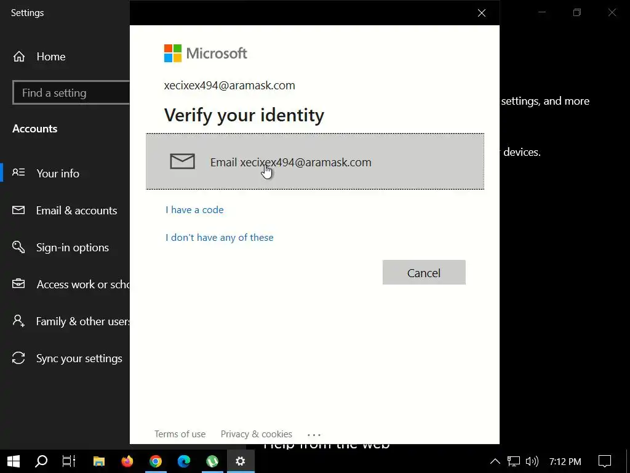Open the 'I have a code' link
Screen dimensions: 630x473
pos(194,209)
